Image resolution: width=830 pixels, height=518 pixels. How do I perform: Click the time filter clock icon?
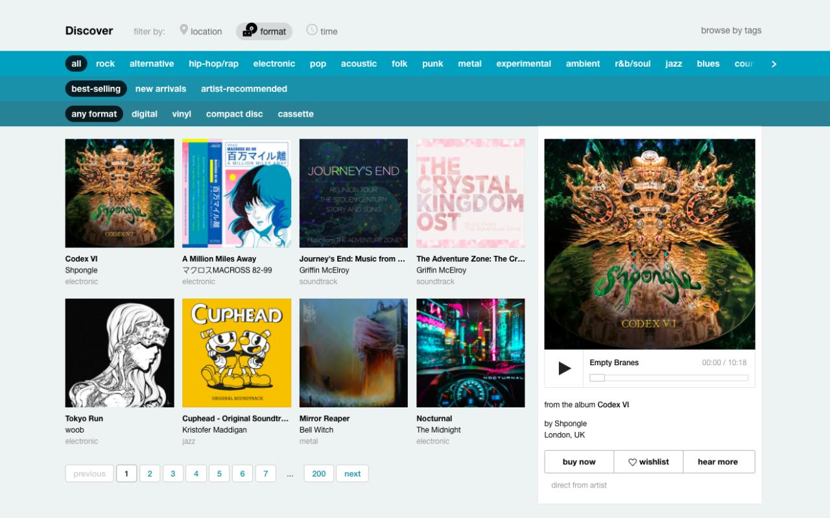(x=312, y=30)
